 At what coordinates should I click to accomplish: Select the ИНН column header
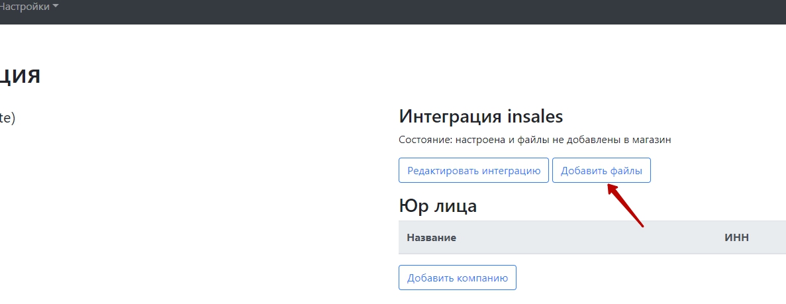tap(736, 238)
